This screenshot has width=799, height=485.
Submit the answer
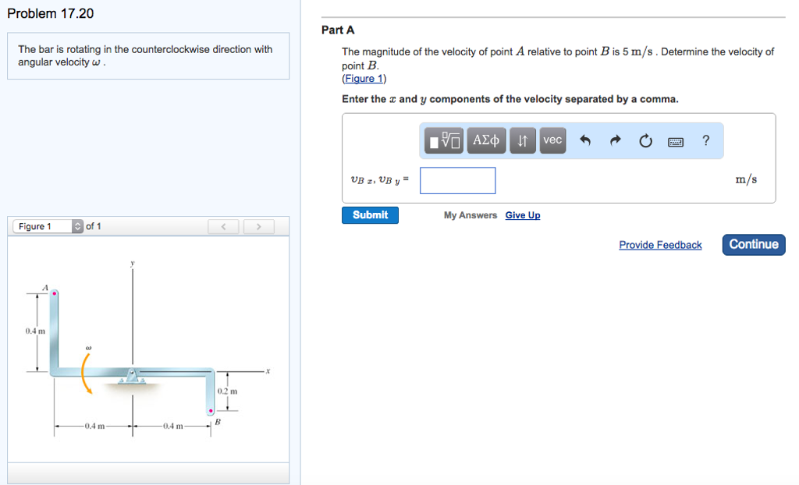click(x=370, y=215)
